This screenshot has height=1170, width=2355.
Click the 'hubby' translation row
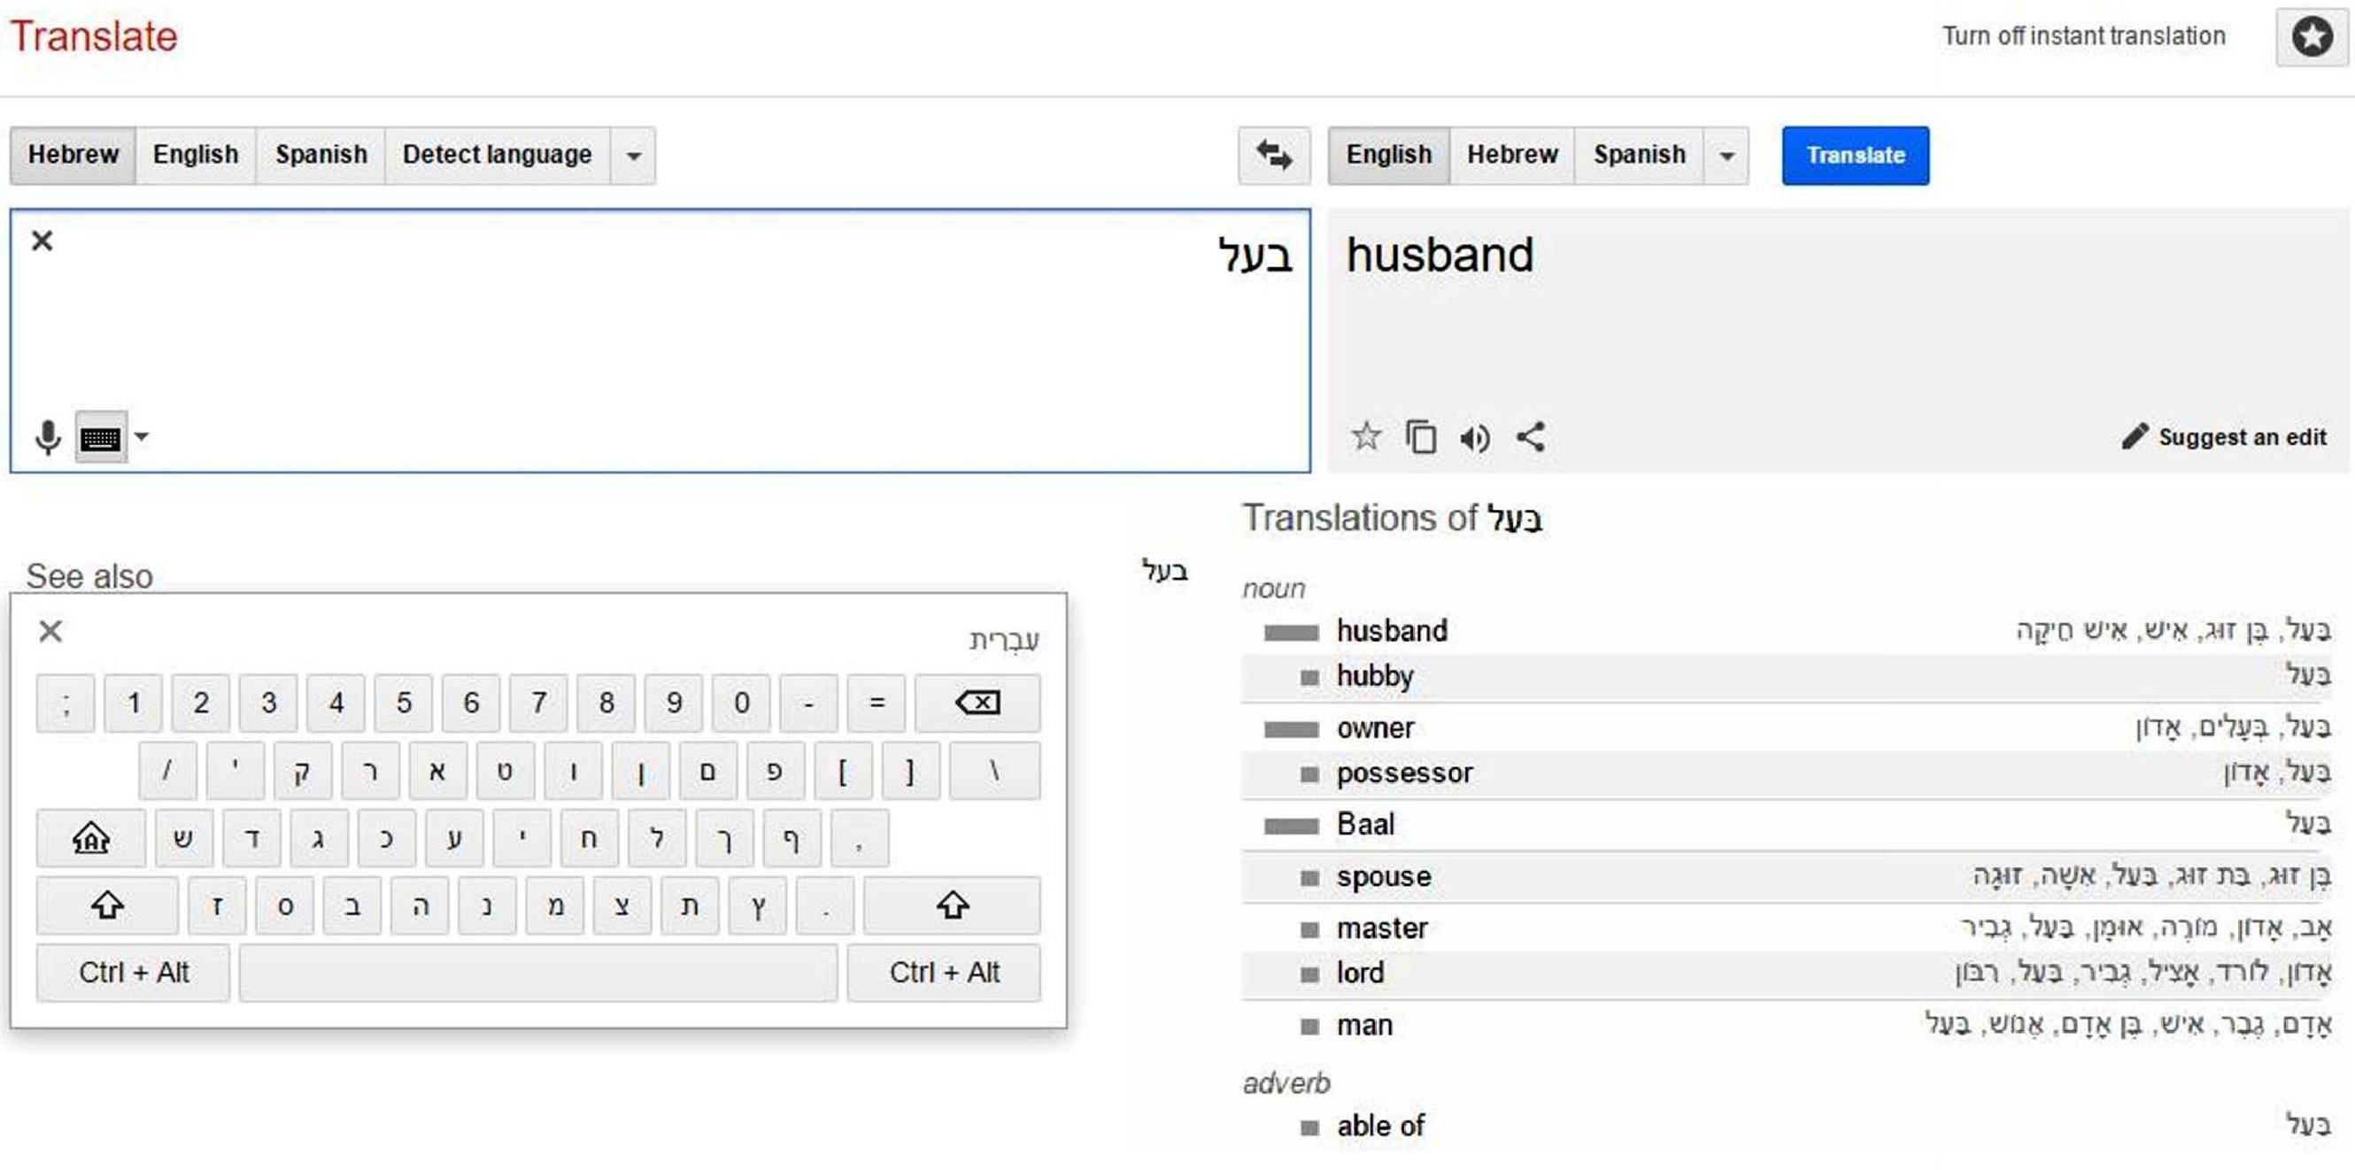click(x=1787, y=676)
